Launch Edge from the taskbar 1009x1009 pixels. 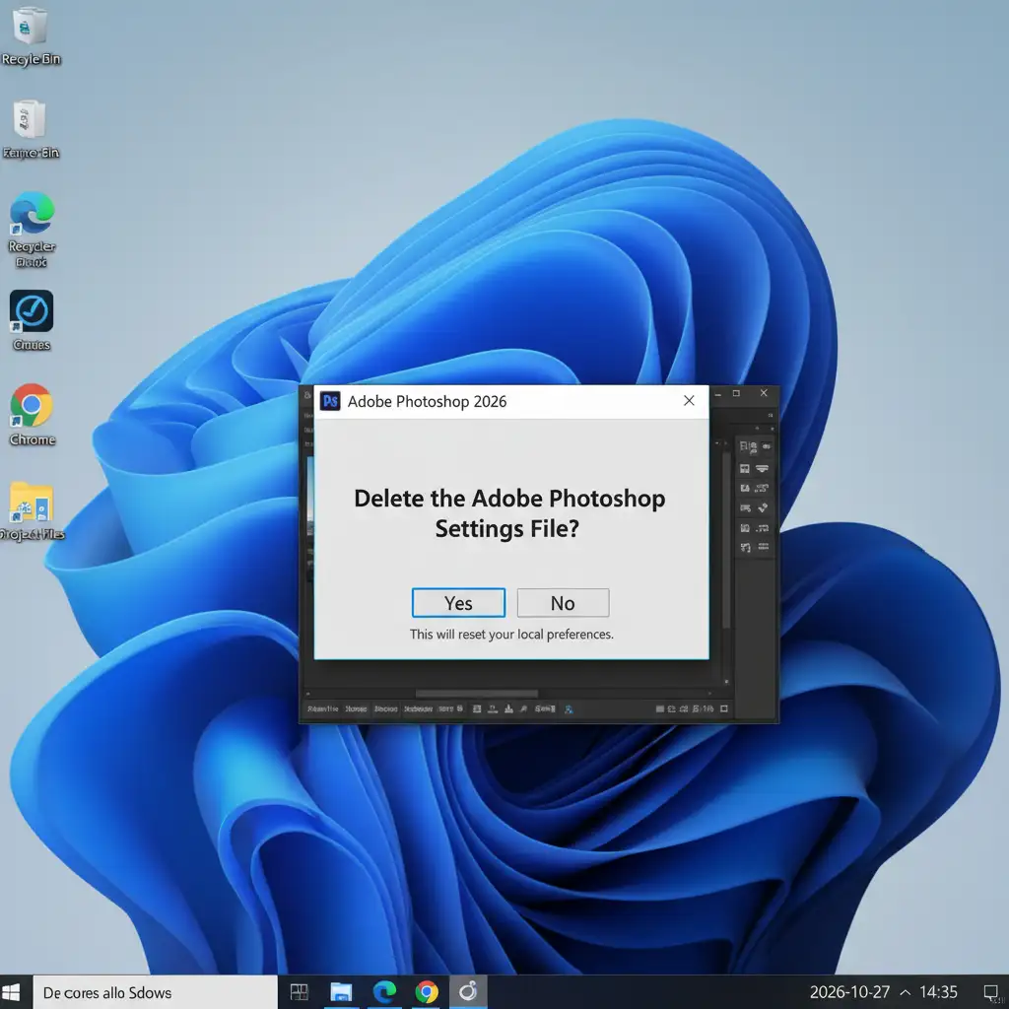(384, 991)
